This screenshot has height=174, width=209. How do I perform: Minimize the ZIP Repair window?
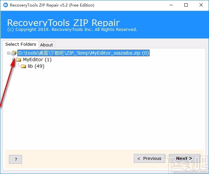pyautogui.click(x=171, y=5)
